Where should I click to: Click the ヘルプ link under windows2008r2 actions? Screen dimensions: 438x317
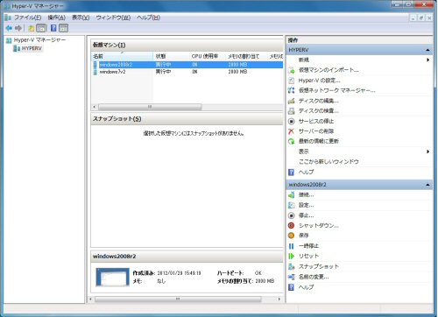(x=306, y=287)
